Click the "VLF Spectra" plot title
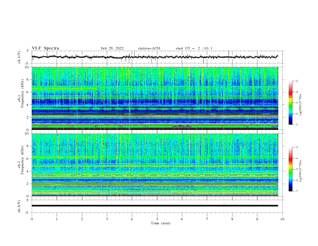The image size is (318, 246). 45,48
